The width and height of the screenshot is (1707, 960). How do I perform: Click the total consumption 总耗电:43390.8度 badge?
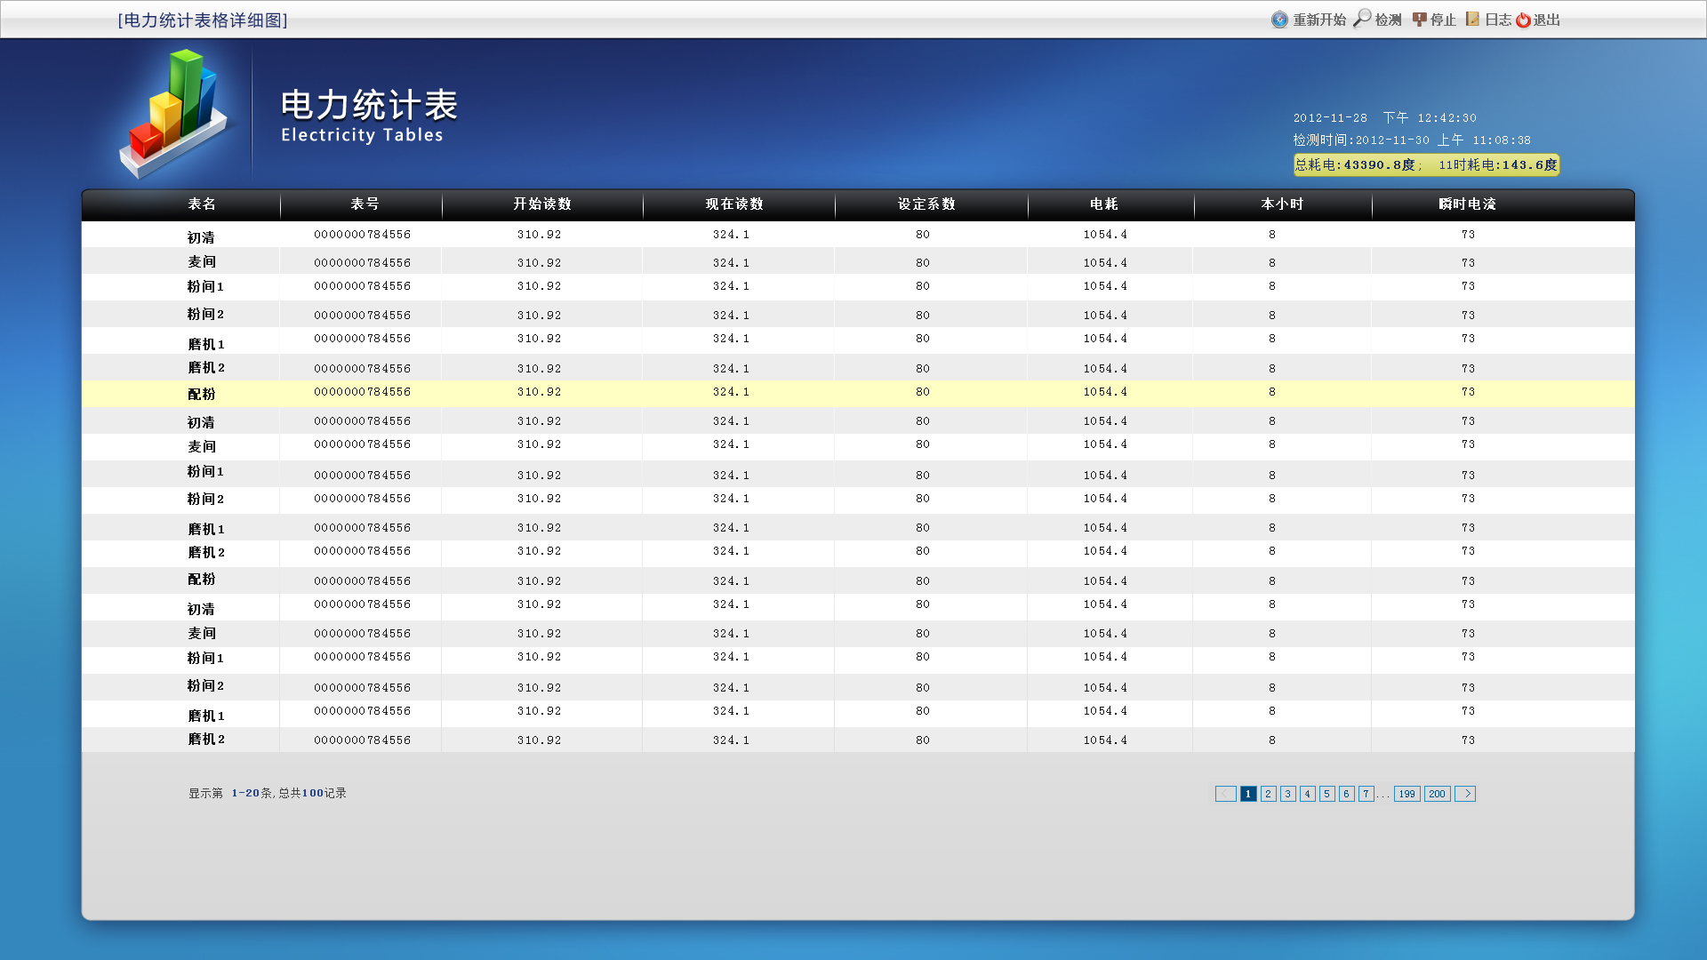(x=1355, y=165)
